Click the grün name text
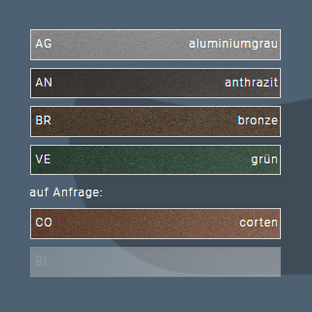This screenshot has width=312, height=312. point(265,160)
